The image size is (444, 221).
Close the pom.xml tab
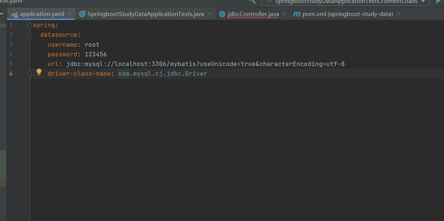coord(399,14)
